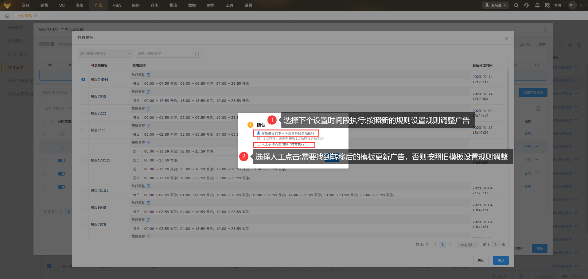Click the blue 更新 button in 模版7845 dialog

pos(539,248)
